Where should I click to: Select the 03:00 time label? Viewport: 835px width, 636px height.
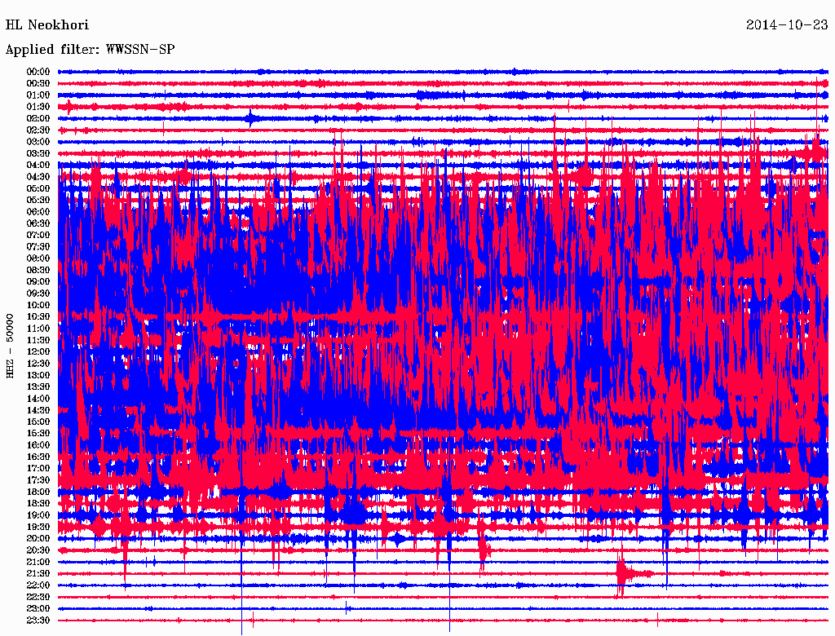pyautogui.click(x=38, y=142)
